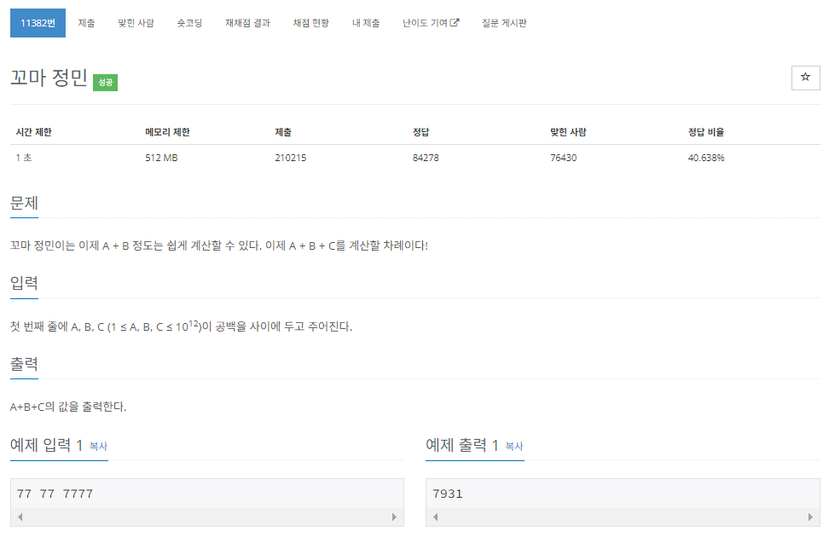Click external link icon beside 난이도 기여
The width and height of the screenshot is (829, 537).
tap(455, 23)
